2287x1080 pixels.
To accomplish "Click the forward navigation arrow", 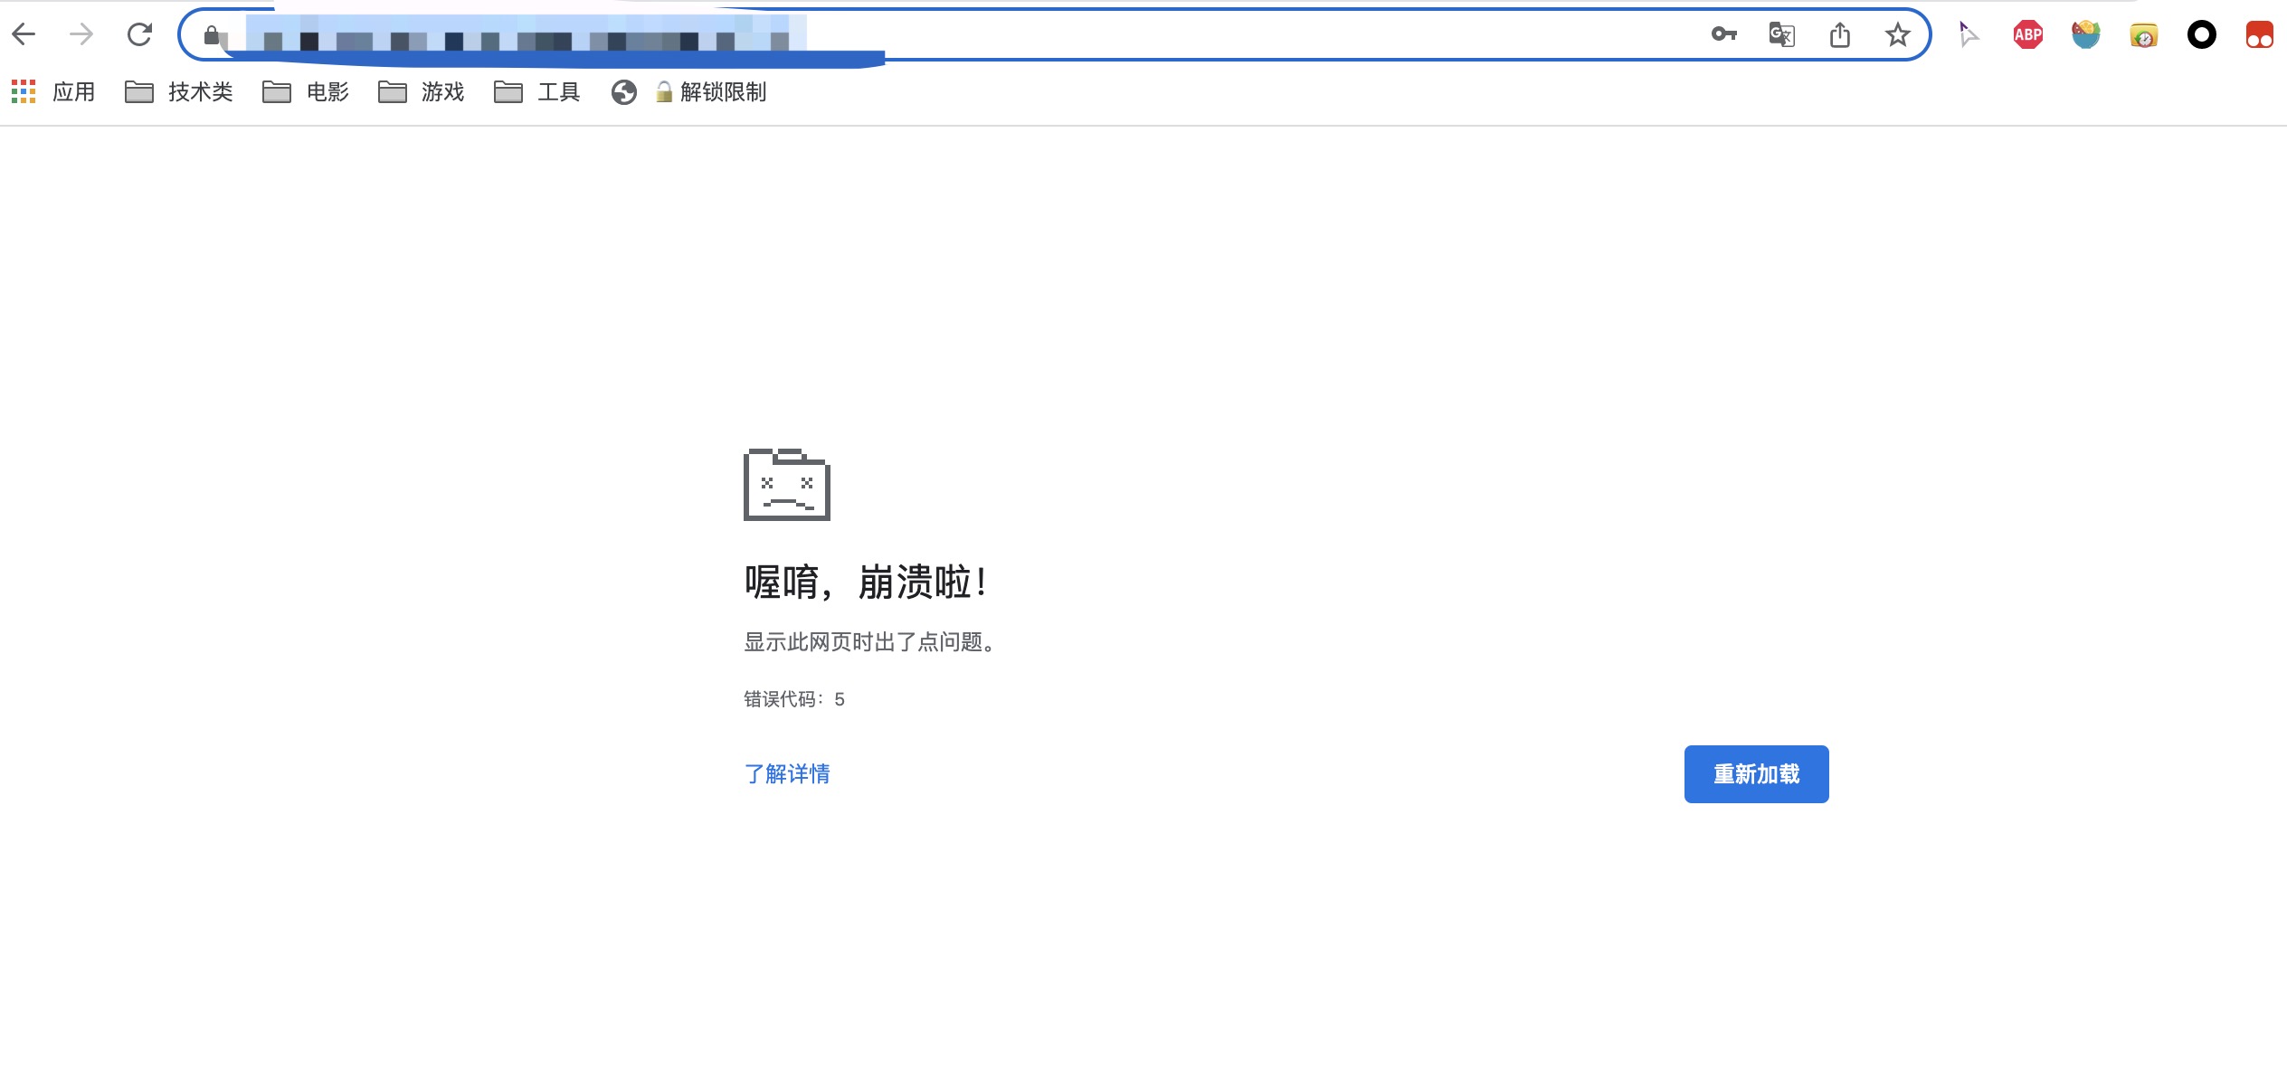I will tap(81, 33).
